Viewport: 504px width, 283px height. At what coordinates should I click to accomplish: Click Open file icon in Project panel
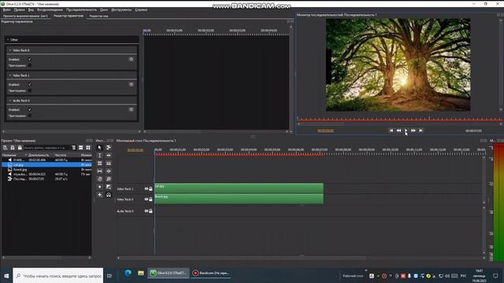coord(13,148)
